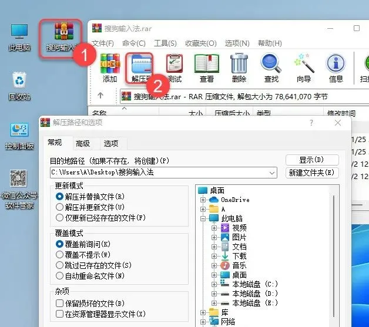Select 跳过已存在的文件(S) radio option
Screen dimensions: 369x327
[x=93, y=265]
